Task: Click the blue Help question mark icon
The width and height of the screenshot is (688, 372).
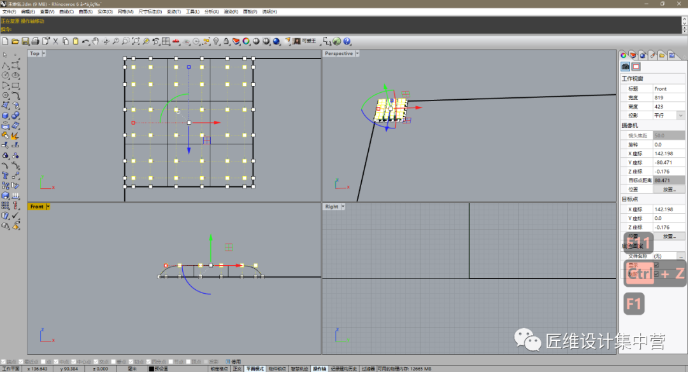Action: click(x=347, y=41)
